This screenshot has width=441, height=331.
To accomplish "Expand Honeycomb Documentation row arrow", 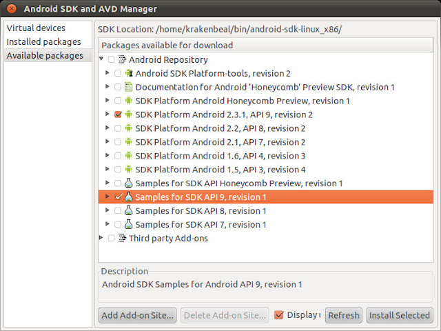I will pyautogui.click(x=107, y=86).
